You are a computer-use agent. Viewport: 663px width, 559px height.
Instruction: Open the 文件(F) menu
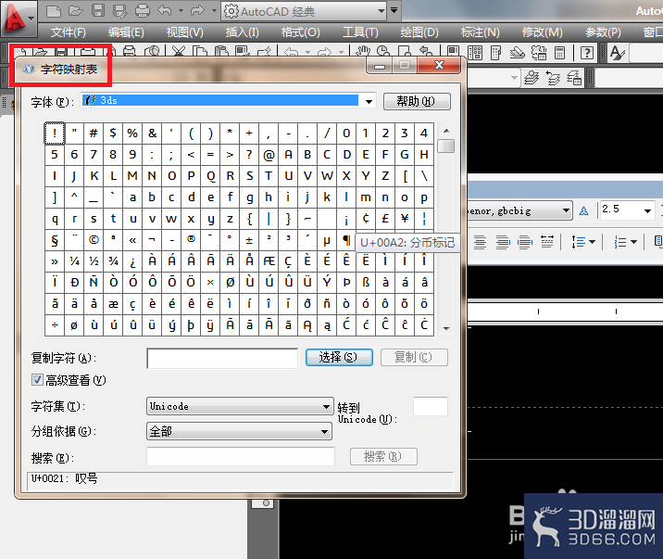click(69, 32)
